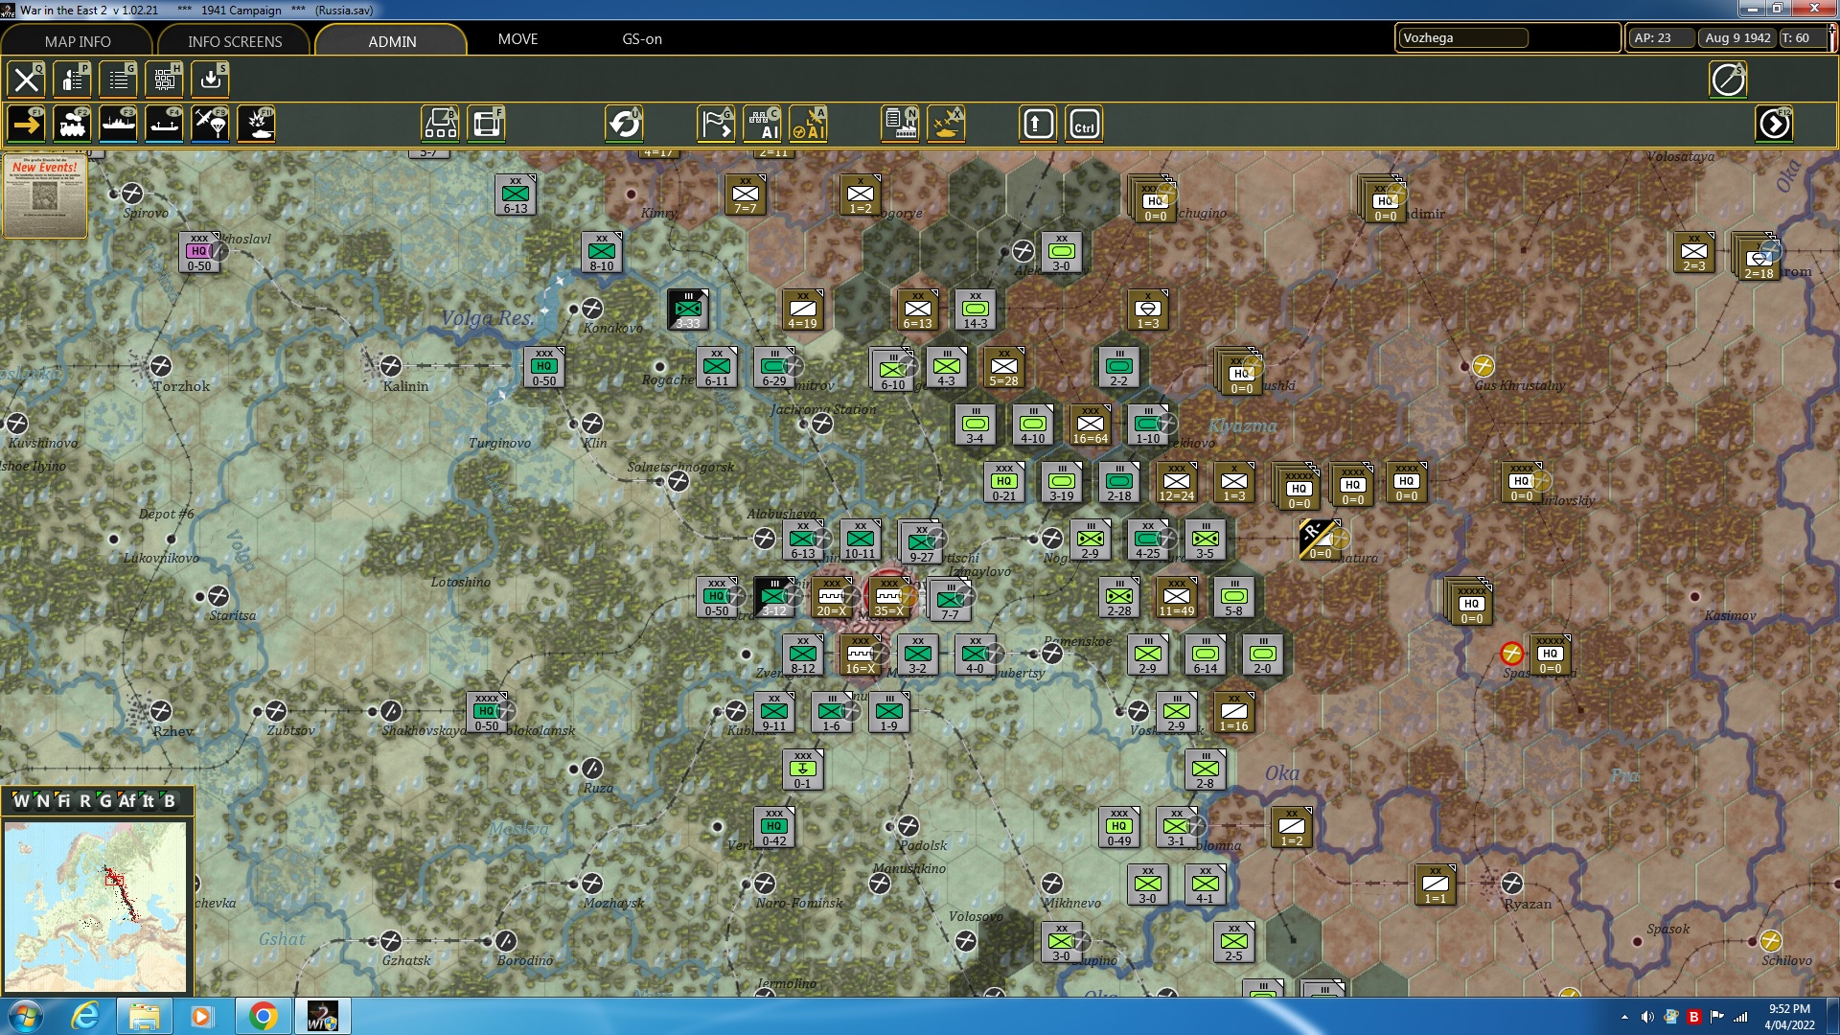Click the toolbar icon marked F

pos(486,125)
